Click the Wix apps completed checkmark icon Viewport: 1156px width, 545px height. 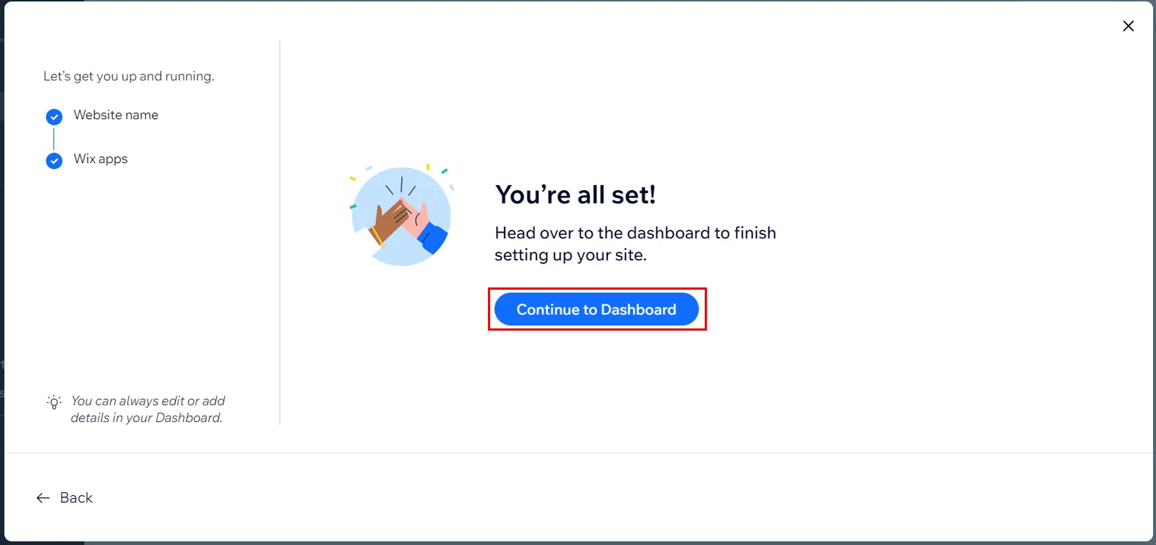(x=54, y=161)
